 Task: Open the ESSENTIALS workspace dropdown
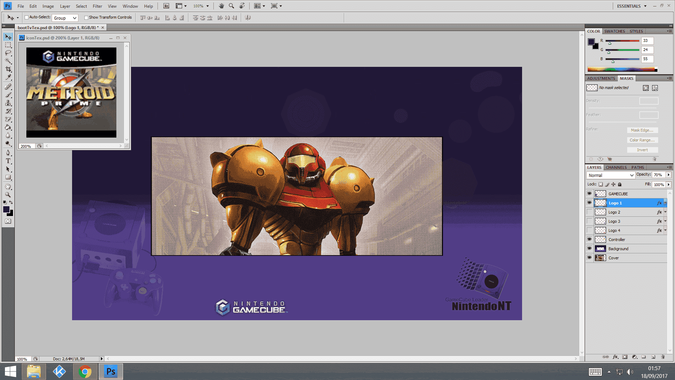pyautogui.click(x=632, y=6)
